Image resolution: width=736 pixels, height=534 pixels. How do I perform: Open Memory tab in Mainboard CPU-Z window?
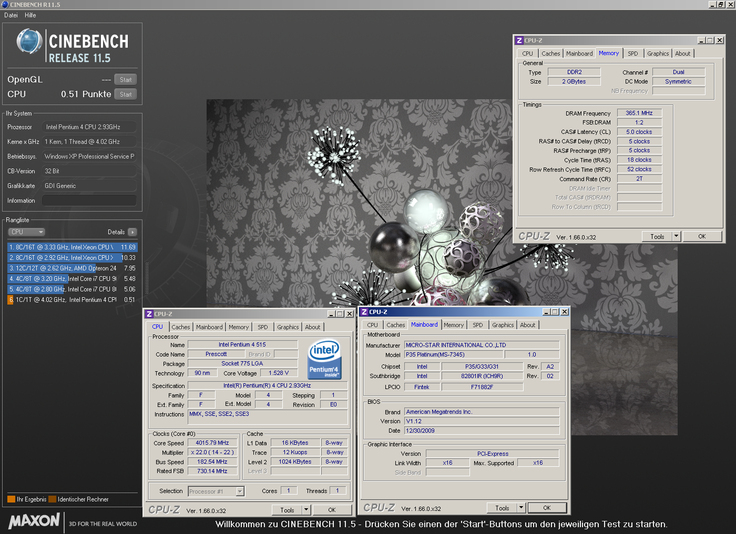click(x=454, y=325)
